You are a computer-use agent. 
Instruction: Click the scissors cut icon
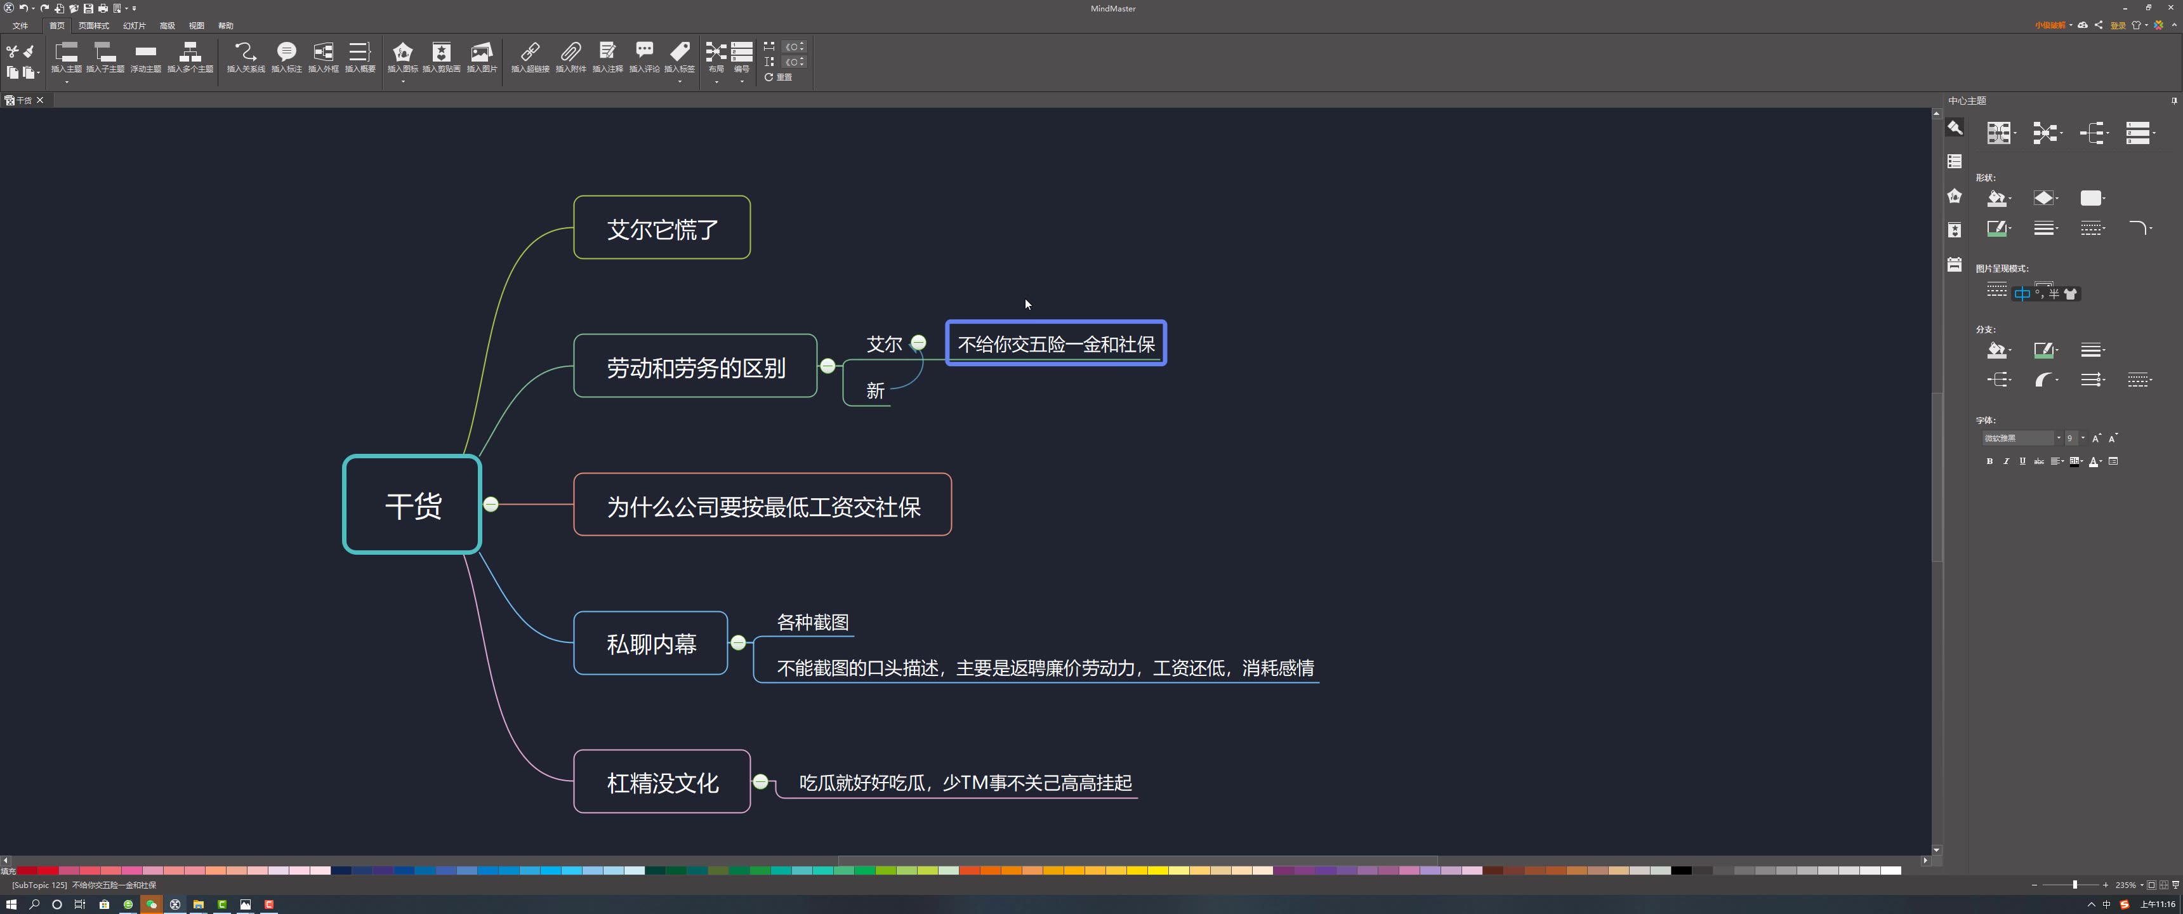pyautogui.click(x=12, y=51)
